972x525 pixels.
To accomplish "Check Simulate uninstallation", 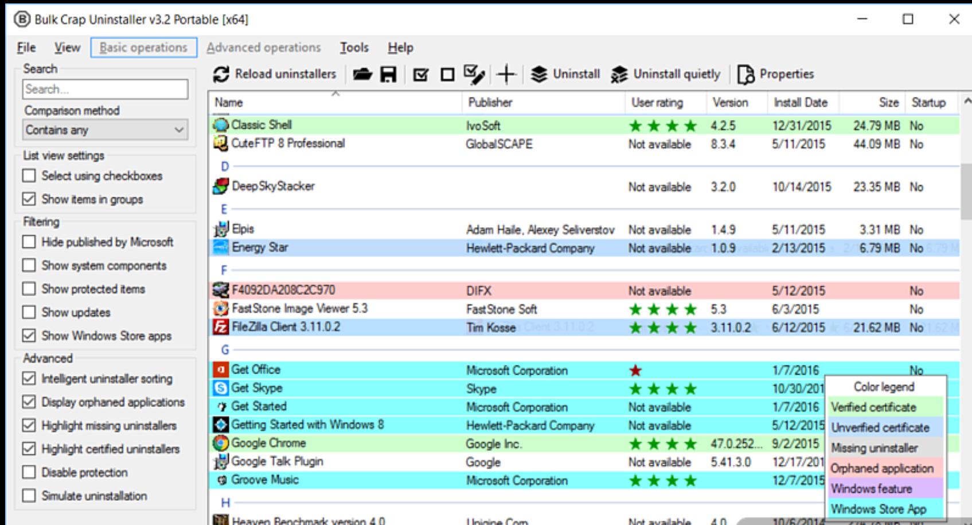I will point(29,496).
